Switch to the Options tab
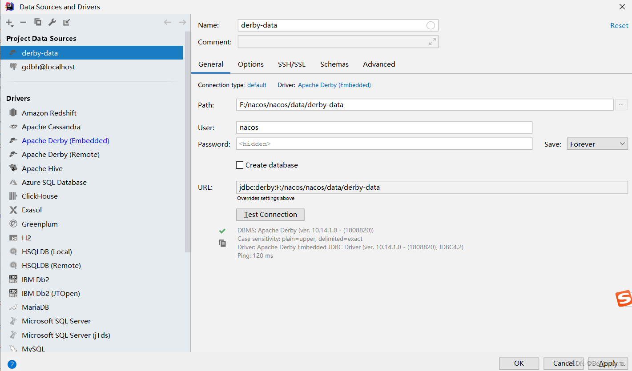Image resolution: width=632 pixels, height=371 pixels. point(251,64)
